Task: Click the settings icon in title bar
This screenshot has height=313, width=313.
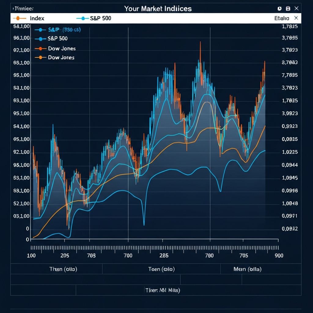Action: point(279,9)
